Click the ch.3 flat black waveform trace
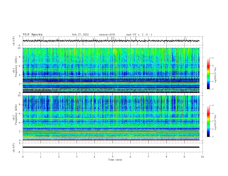This screenshot has height=176, width=228. click(111, 147)
